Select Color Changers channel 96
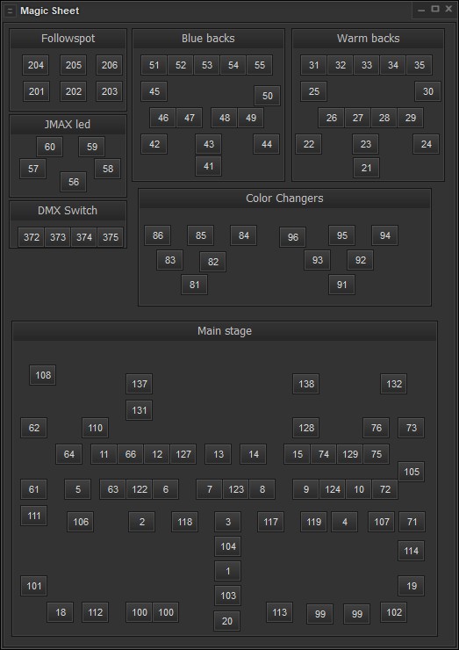459x650 pixels. tap(292, 237)
